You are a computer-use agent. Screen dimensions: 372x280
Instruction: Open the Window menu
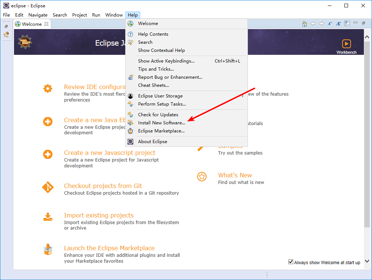tap(114, 15)
